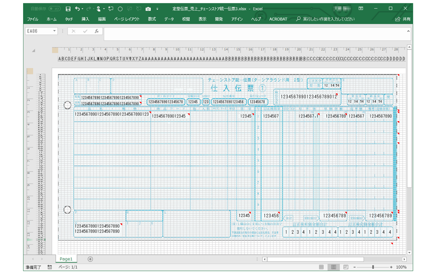
Task: Click the Save icon in quick access toolbar
Action: [68, 9]
